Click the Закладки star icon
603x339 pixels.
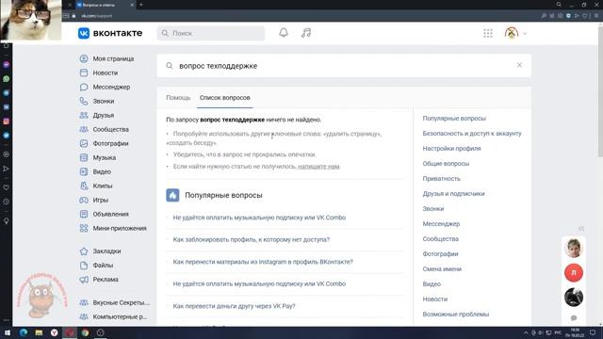pyautogui.click(x=84, y=251)
